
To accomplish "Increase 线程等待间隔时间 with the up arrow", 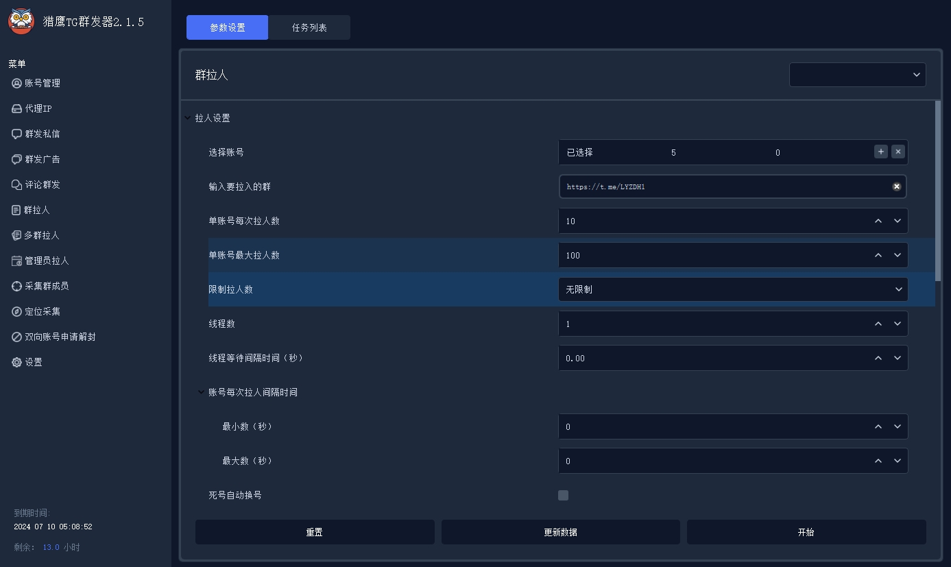I will point(878,358).
